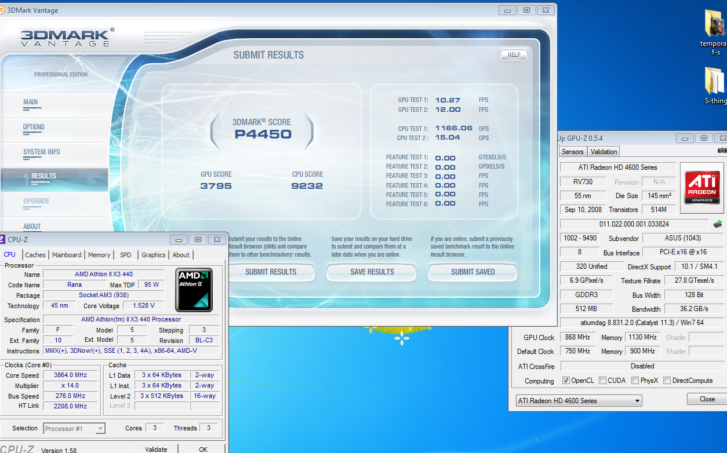Viewport: 727px width, 453px height.
Task: Open the temporary folder on desktop
Action: [714, 32]
